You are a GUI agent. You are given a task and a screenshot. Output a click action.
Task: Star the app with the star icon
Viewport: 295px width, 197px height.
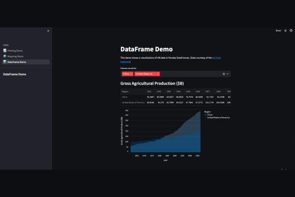[285, 31]
